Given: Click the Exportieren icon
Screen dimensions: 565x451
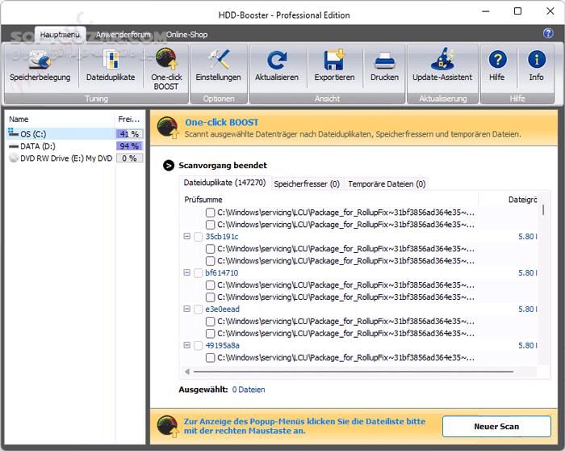Looking at the screenshot, I should tap(334, 65).
